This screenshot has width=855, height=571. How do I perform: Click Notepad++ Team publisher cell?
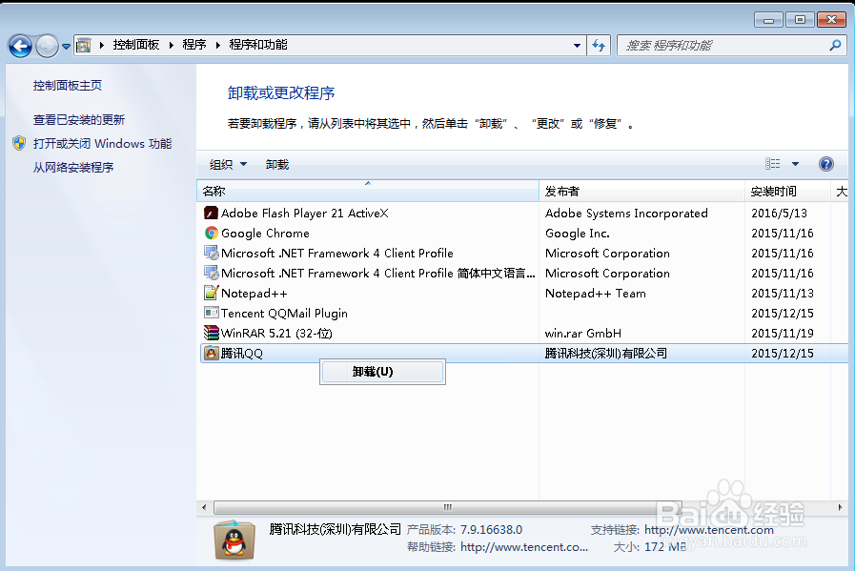pyautogui.click(x=596, y=293)
